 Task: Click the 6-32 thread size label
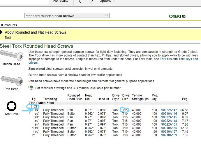click(x=34, y=106)
